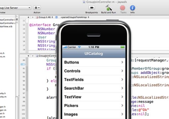This screenshot has width=169, height=119.
Task: Click the @interface keyword in upper editor
Action: [x=40, y=25]
